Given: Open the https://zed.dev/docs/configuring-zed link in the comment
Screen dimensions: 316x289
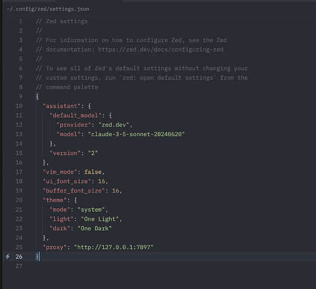Looking at the screenshot, I should tap(161, 50).
